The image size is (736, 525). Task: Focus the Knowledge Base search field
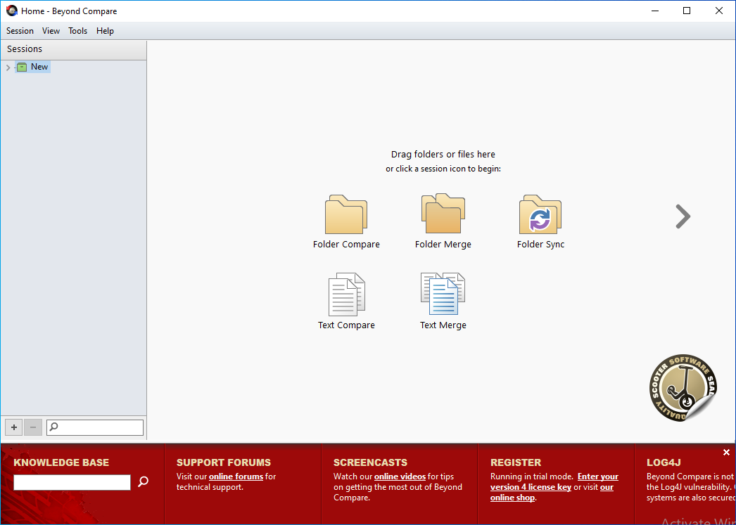(x=72, y=482)
